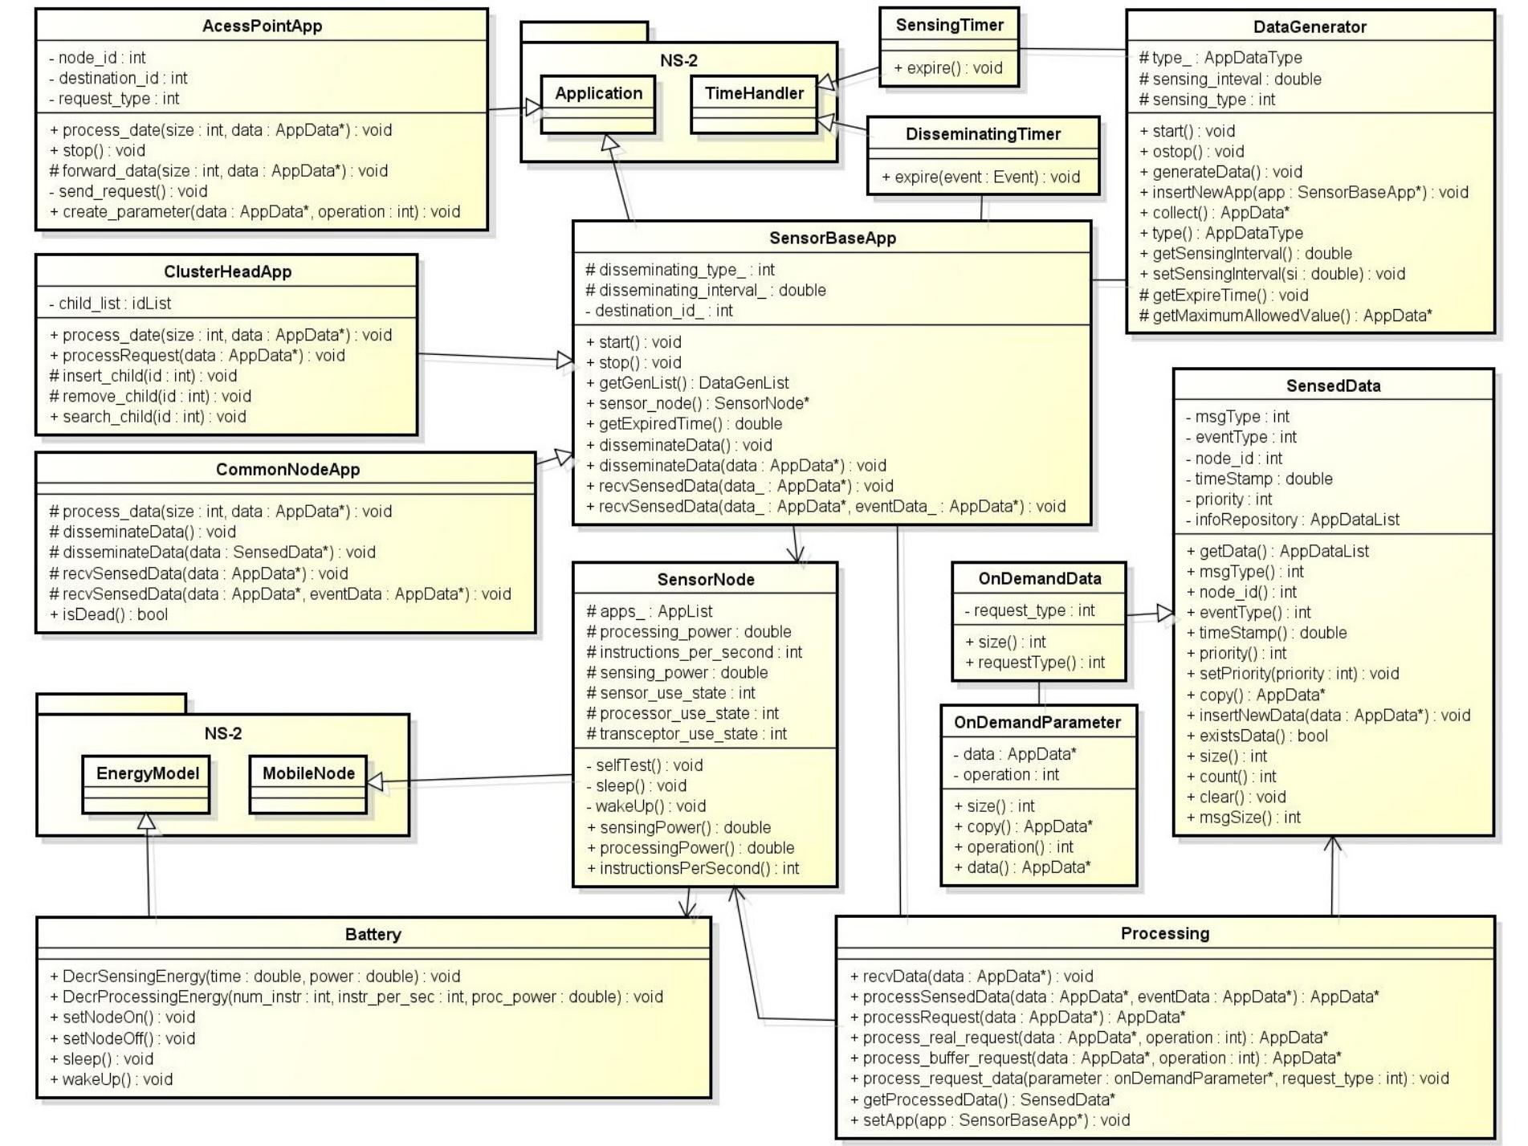Select the SensorNode class header
Screen dimensions: 1528x1146
coord(705,579)
